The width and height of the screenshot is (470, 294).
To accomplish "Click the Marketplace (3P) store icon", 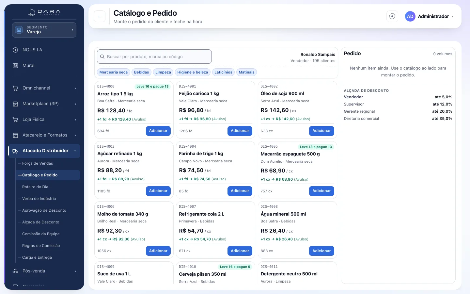I will click(x=15, y=104).
